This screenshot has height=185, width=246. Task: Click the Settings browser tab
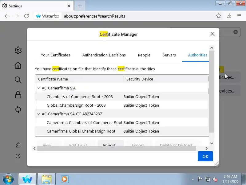37,6
